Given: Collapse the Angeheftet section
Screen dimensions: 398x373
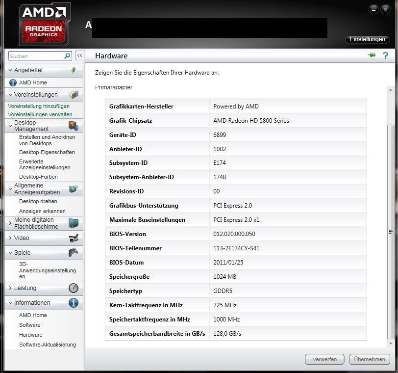Looking at the screenshot, I should click(x=10, y=70).
